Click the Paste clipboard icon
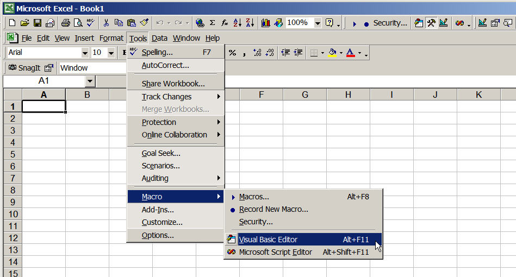Image resolution: width=516 pixels, height=277 pixels. click(x=131, y=23)
